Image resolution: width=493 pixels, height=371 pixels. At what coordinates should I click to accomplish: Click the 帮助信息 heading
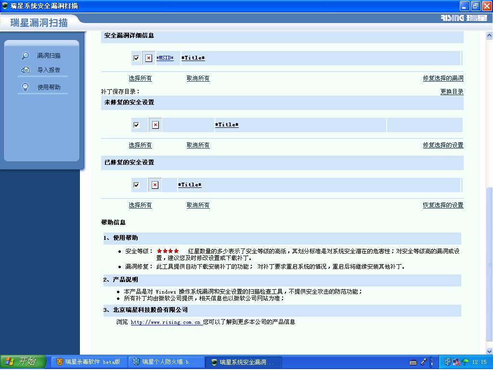113,223
